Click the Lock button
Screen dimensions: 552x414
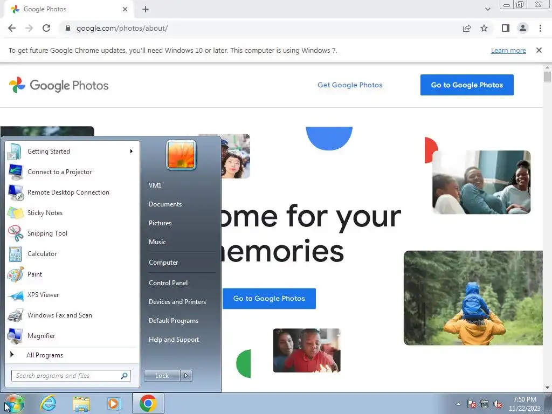pyautogui.click(x=162, y=376)
